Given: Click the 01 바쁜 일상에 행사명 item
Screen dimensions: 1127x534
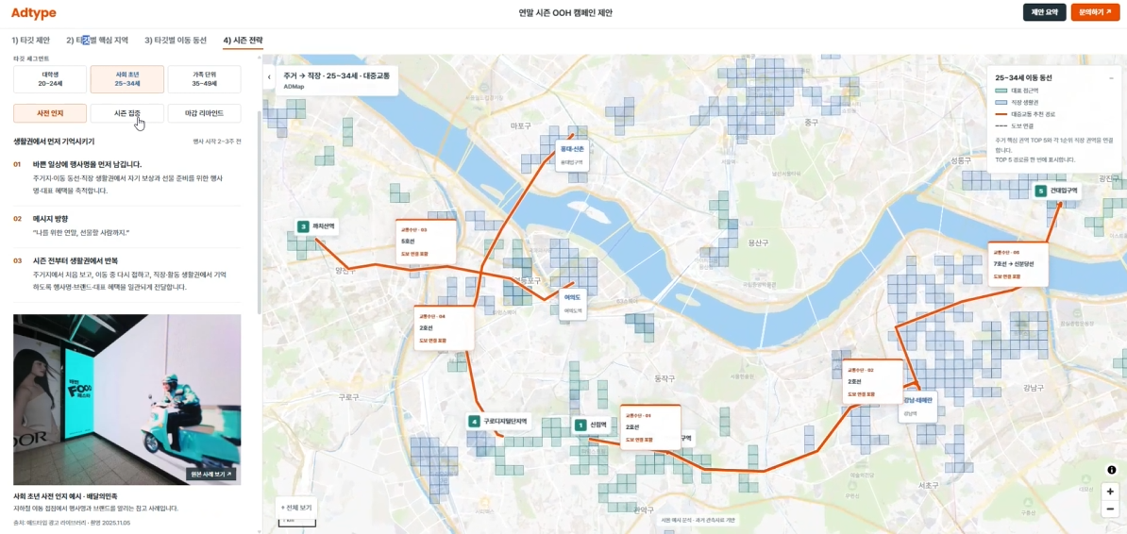Looking at the screenshot, I should [x=126, y=176].
